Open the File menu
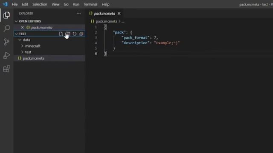 tap(15, 4)
